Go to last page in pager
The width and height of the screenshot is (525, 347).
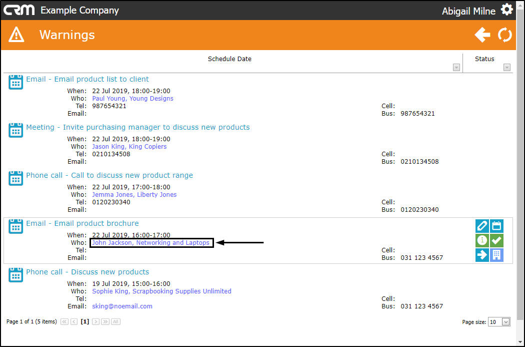click(x=105, y=322)
